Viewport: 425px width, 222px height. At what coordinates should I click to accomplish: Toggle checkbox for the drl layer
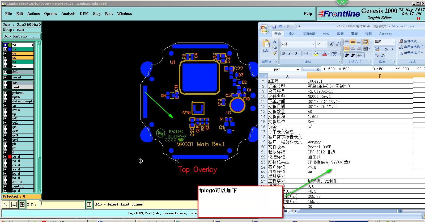pyautogui.click(x=5, y=72)
